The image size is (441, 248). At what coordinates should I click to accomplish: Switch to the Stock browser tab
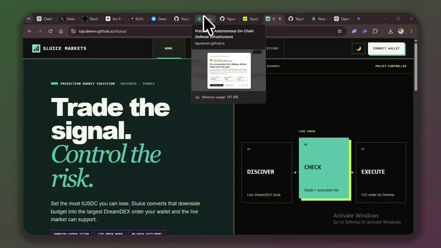(x=90, y=19)
